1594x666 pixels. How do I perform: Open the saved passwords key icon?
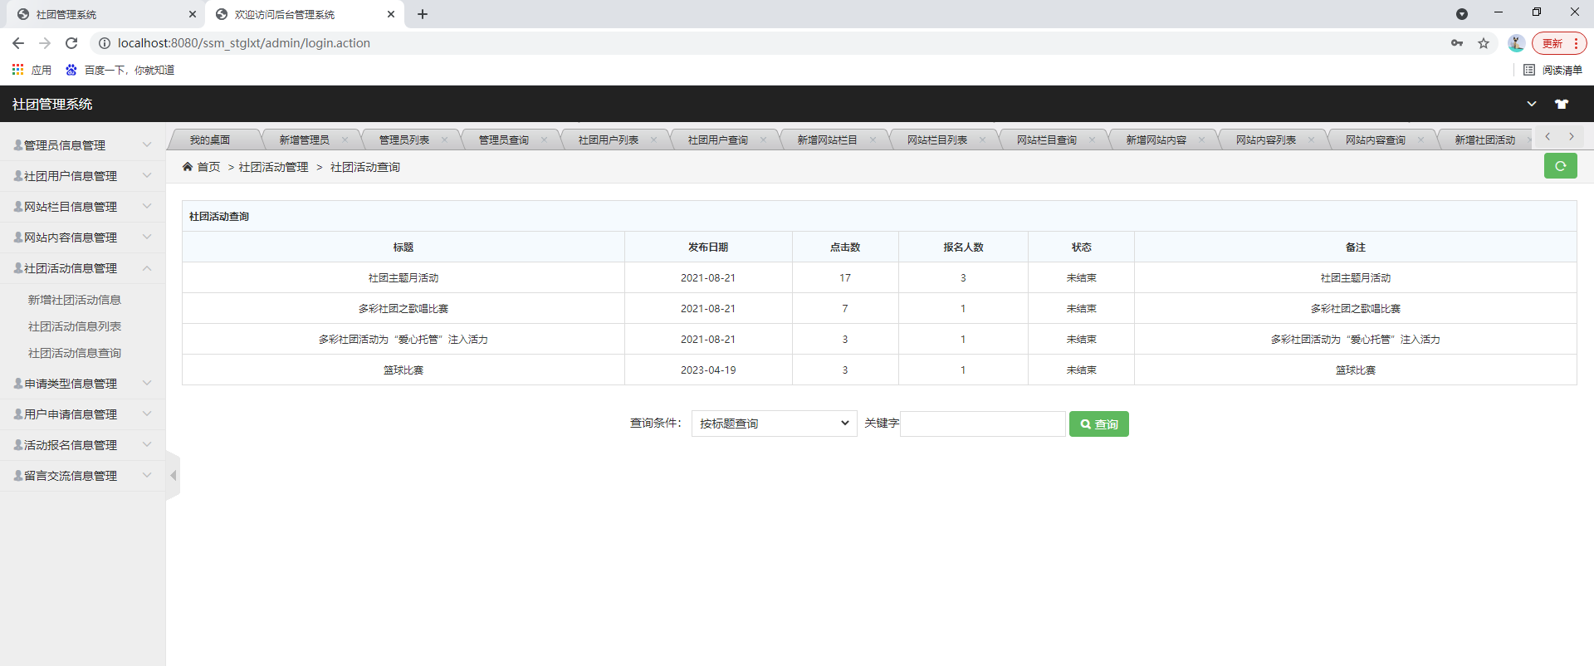[x=1457, y=43]
